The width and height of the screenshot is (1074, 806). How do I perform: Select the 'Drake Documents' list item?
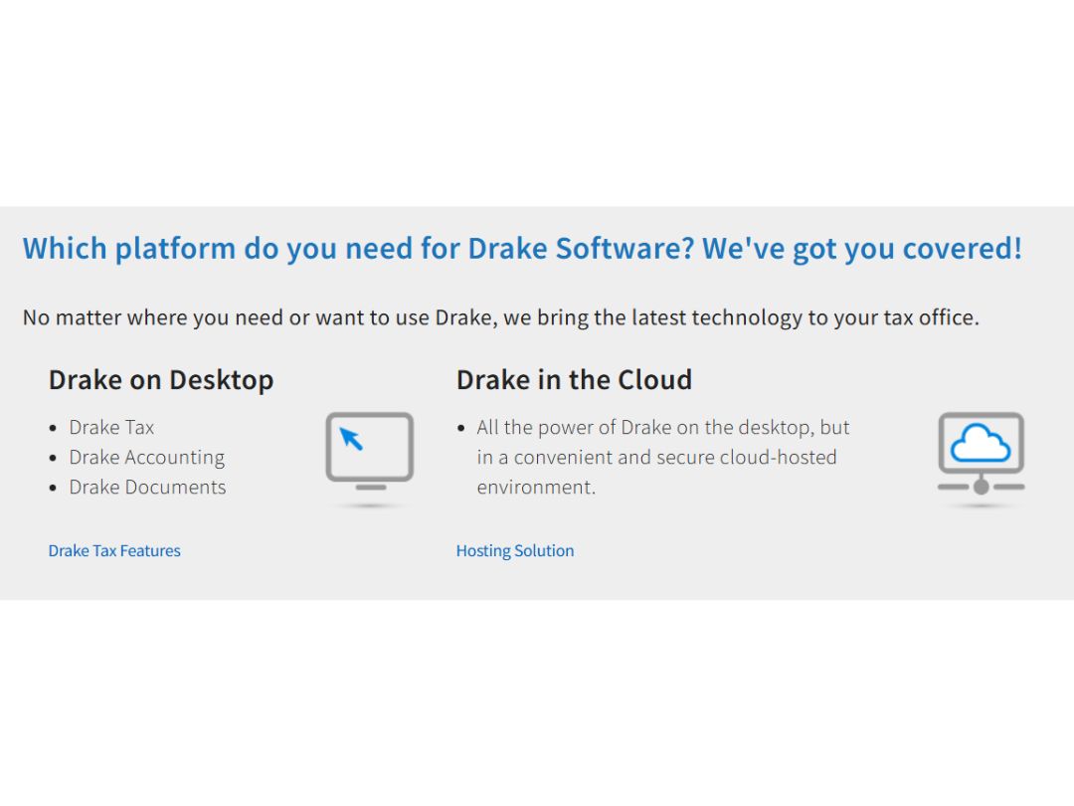pos(147,488)
